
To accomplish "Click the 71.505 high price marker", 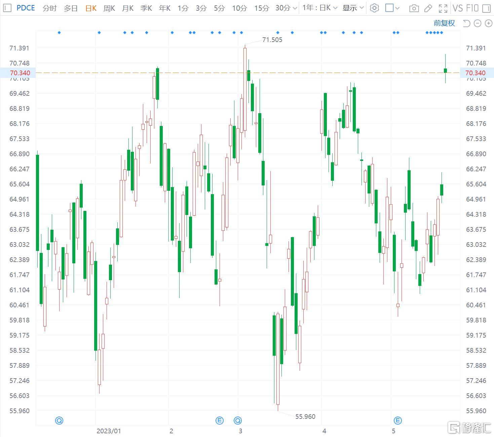I will tap(272, 39).
